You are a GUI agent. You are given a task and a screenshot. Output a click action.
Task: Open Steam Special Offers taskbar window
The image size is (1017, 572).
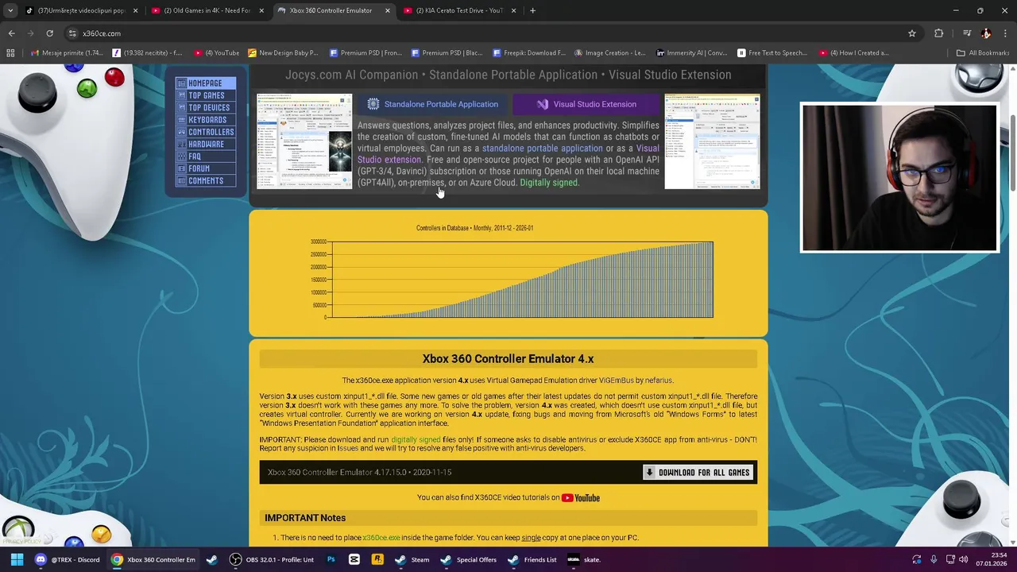(x=467, y=559)
